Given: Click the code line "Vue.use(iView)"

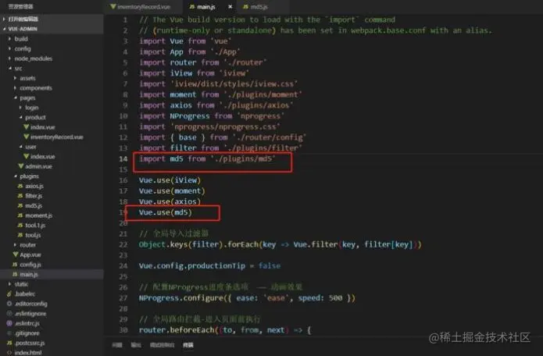Looking at the screenshot, I should click(170, 180).
